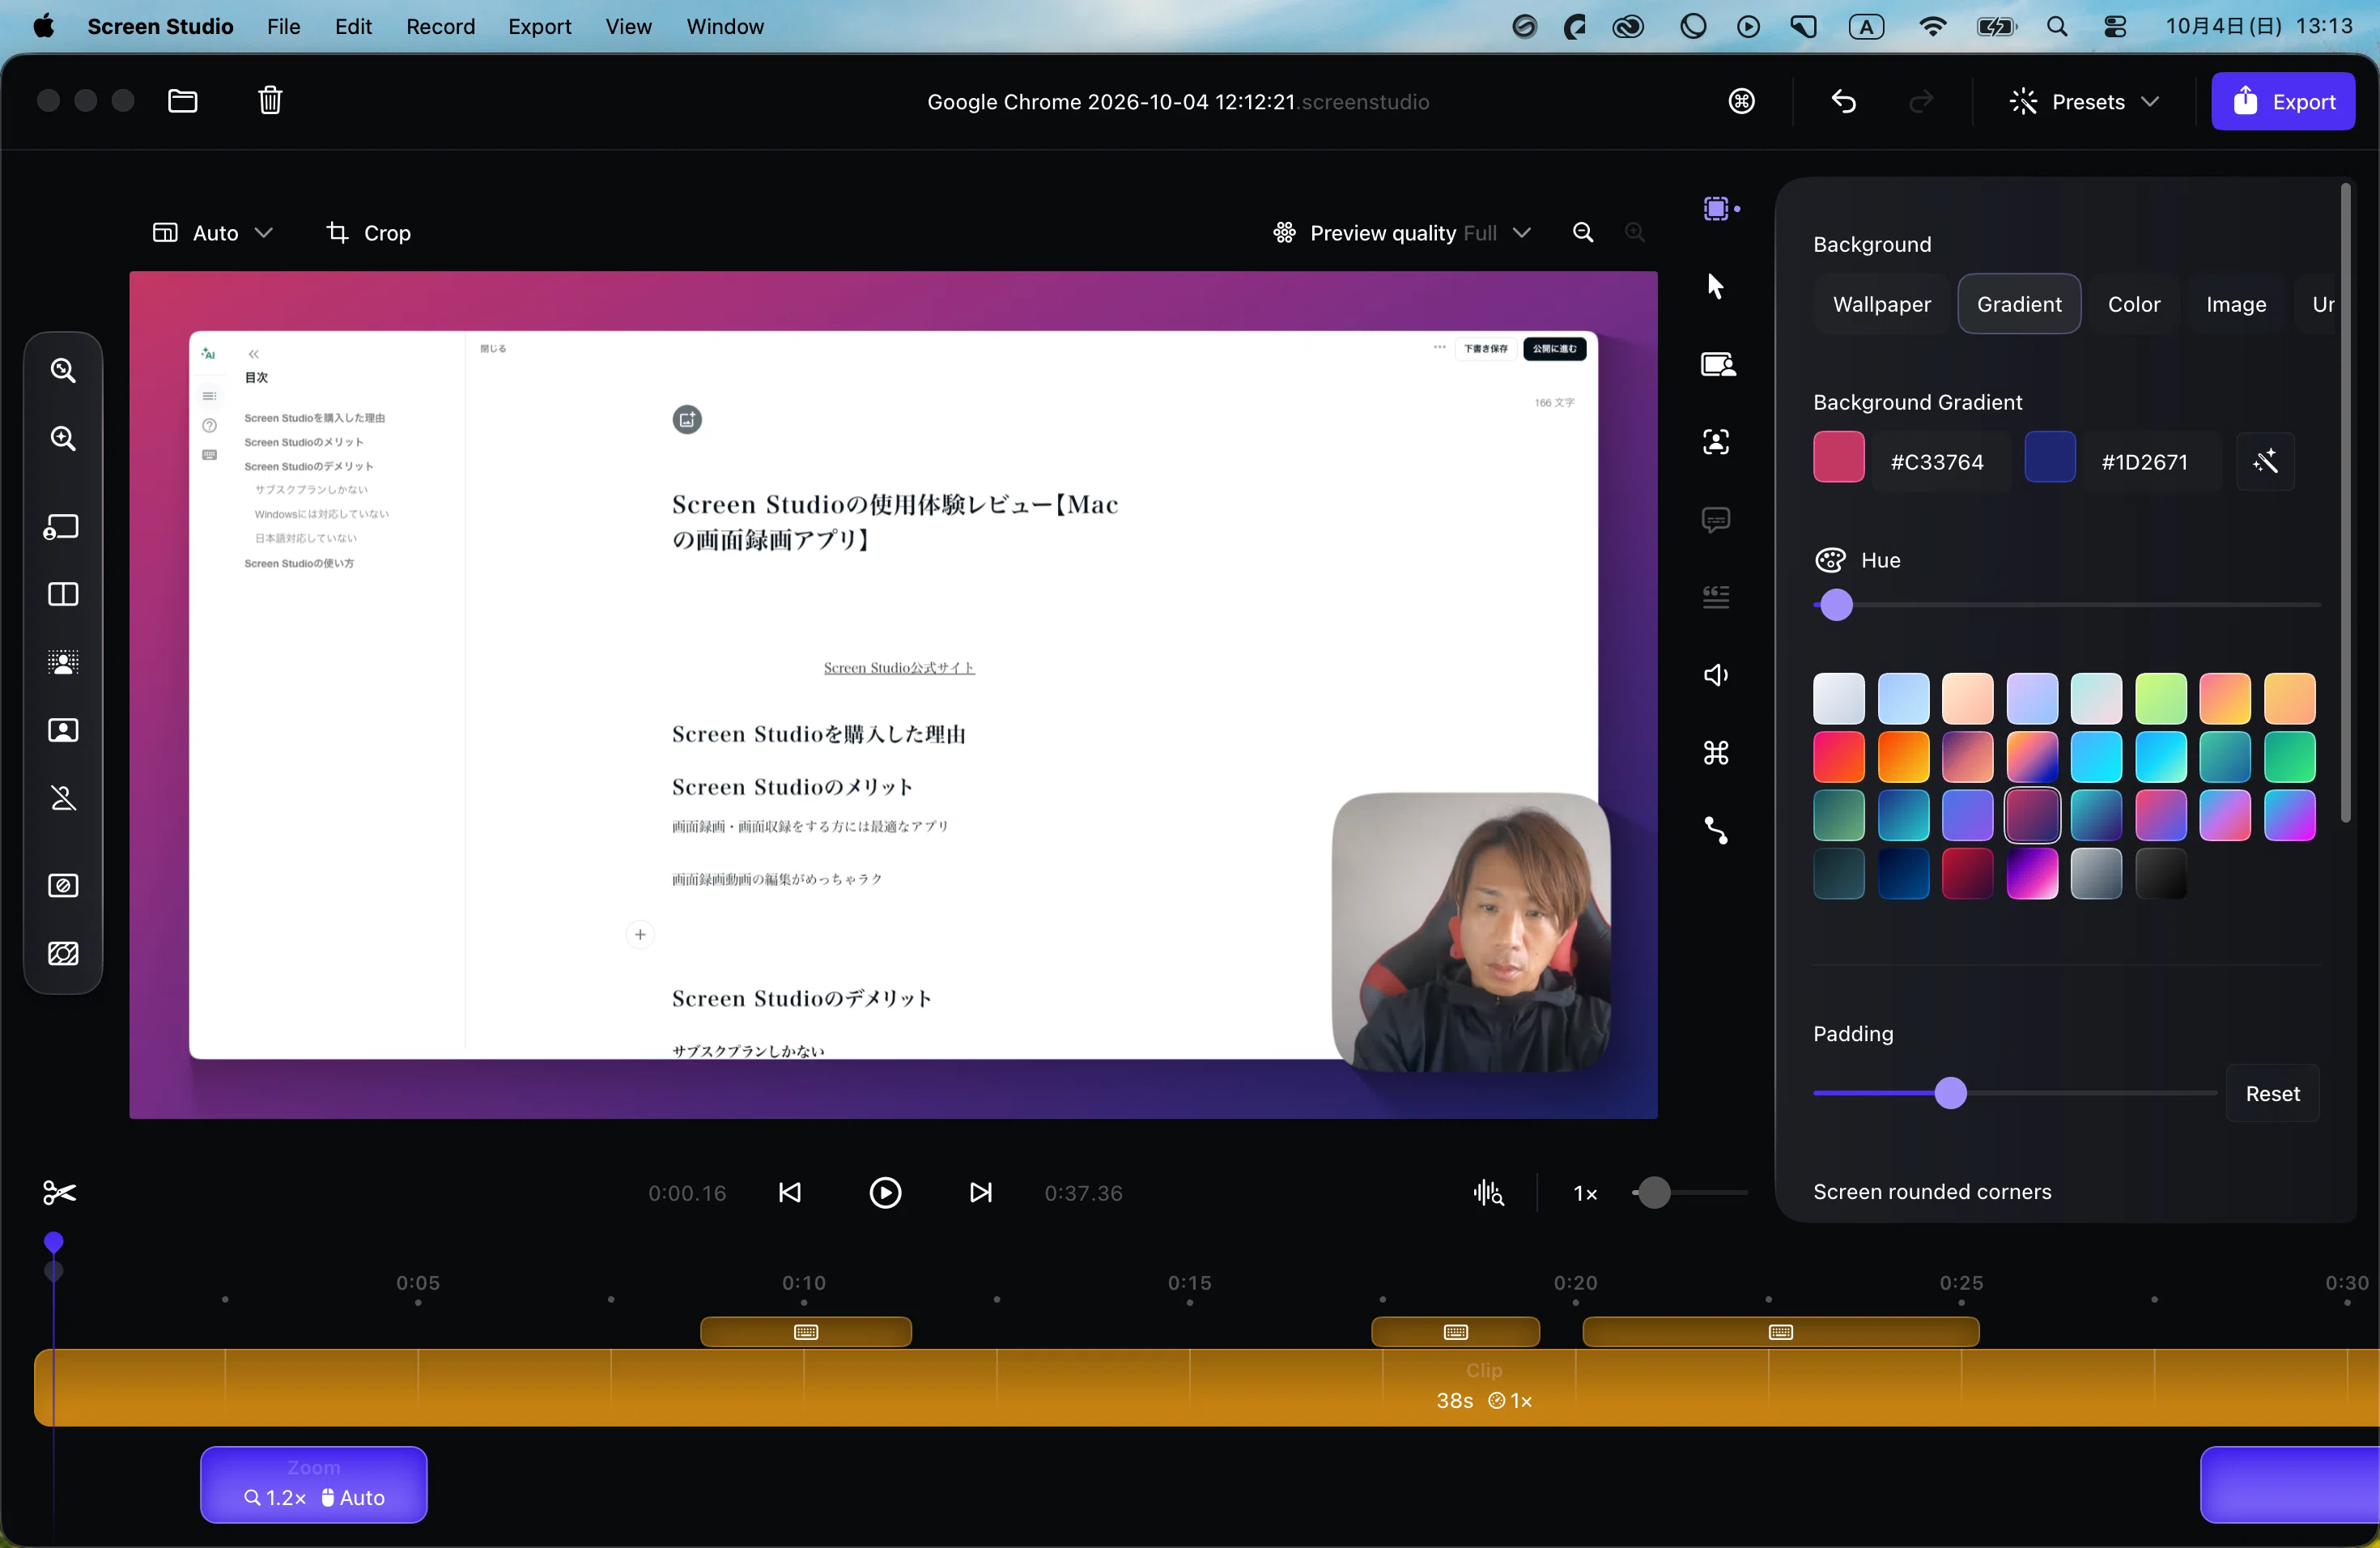The width and height of the screenshot is (2380, 1548).
Task: Click the random gradient magic wand button
Action: (x=2265, y=461)
